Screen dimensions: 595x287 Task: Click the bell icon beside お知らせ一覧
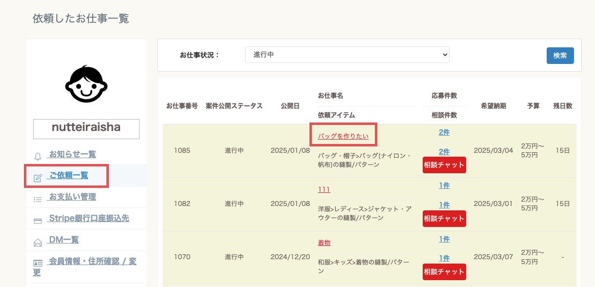pos(38,157)
